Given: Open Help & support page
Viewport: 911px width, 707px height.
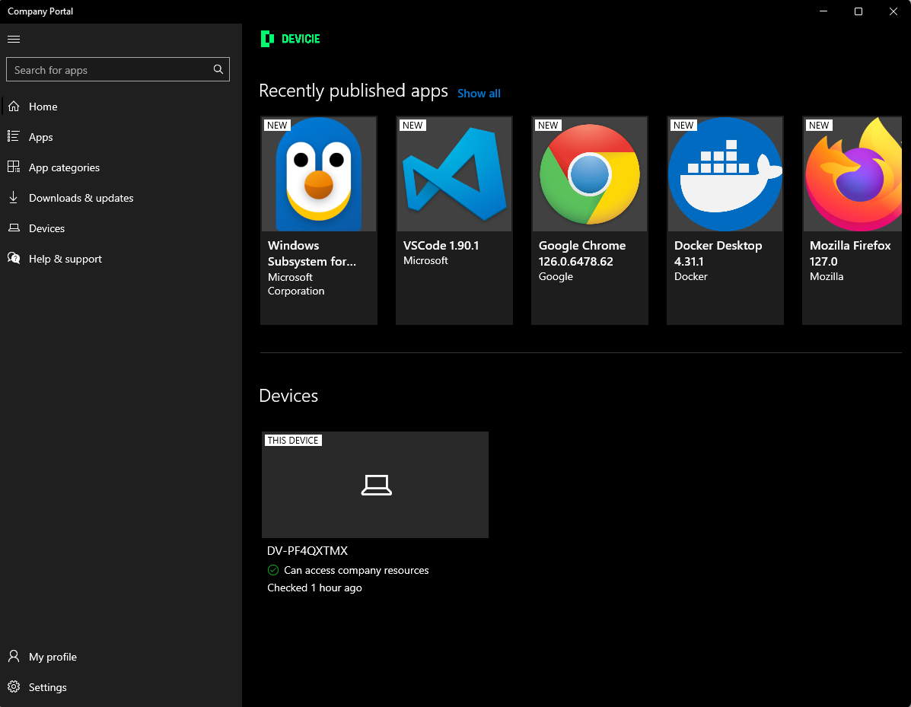Looking at the screenshot, I should tap(121, 259).
